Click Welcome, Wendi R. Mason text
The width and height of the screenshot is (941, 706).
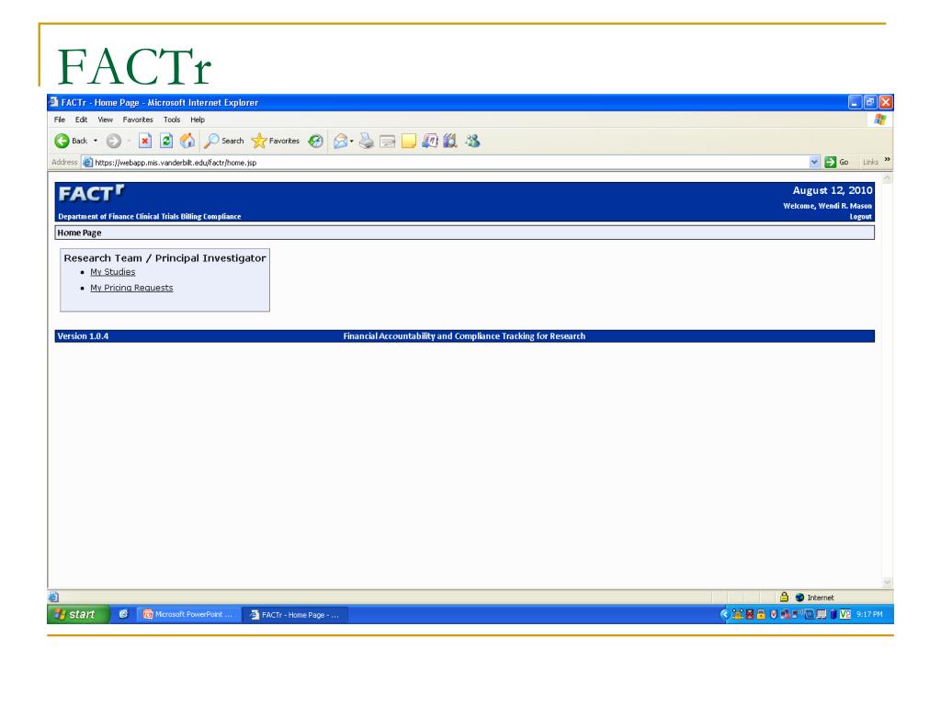828,206
